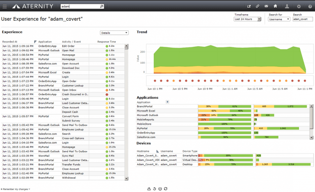
Task: Sort by Recorded At column header
Action: tap(10, 42)
